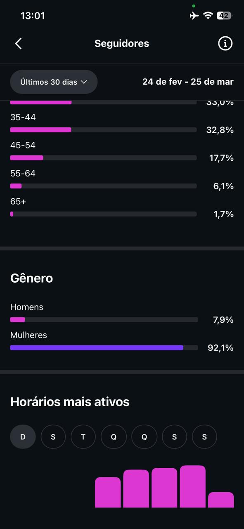This screenshot has height=529, width=244.
Task: Click the Mulheres label
Action: tap(28, 335)
